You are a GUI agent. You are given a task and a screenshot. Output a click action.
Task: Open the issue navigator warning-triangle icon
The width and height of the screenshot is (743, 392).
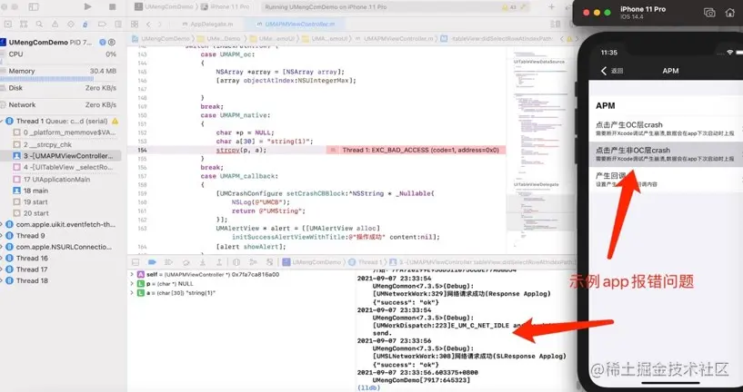pyautogui.click(x=55, y=24)
